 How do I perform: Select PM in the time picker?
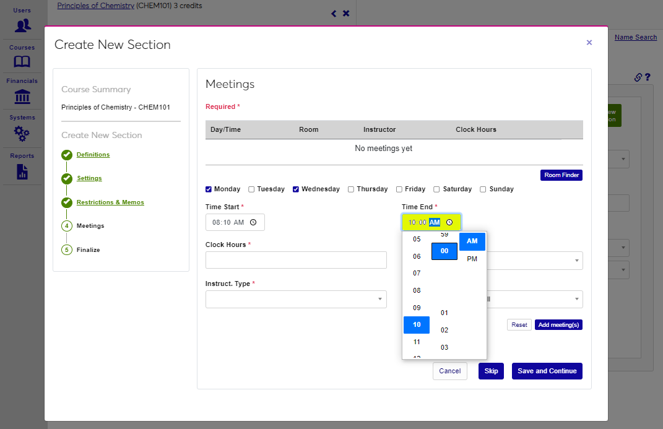coord(472,259)
